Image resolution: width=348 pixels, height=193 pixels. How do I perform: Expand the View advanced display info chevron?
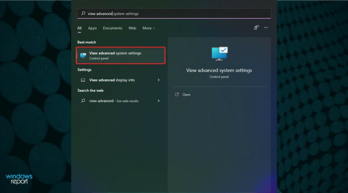click(x=159, y=80)
